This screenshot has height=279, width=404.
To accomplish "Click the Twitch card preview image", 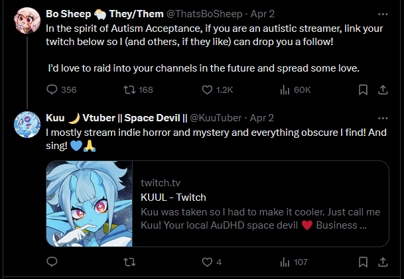I will (89, 204).
